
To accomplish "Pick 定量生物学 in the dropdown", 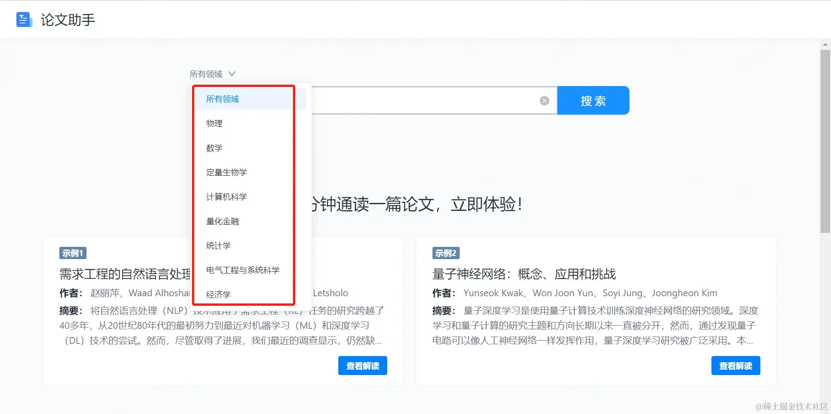I will click(250, 172).
